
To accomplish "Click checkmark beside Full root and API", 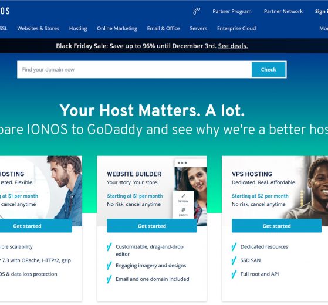I will click(234, 274).
